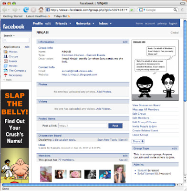Click the Slap The Belly advertisement
Screen dimensions: 187x191
point(15,136)
